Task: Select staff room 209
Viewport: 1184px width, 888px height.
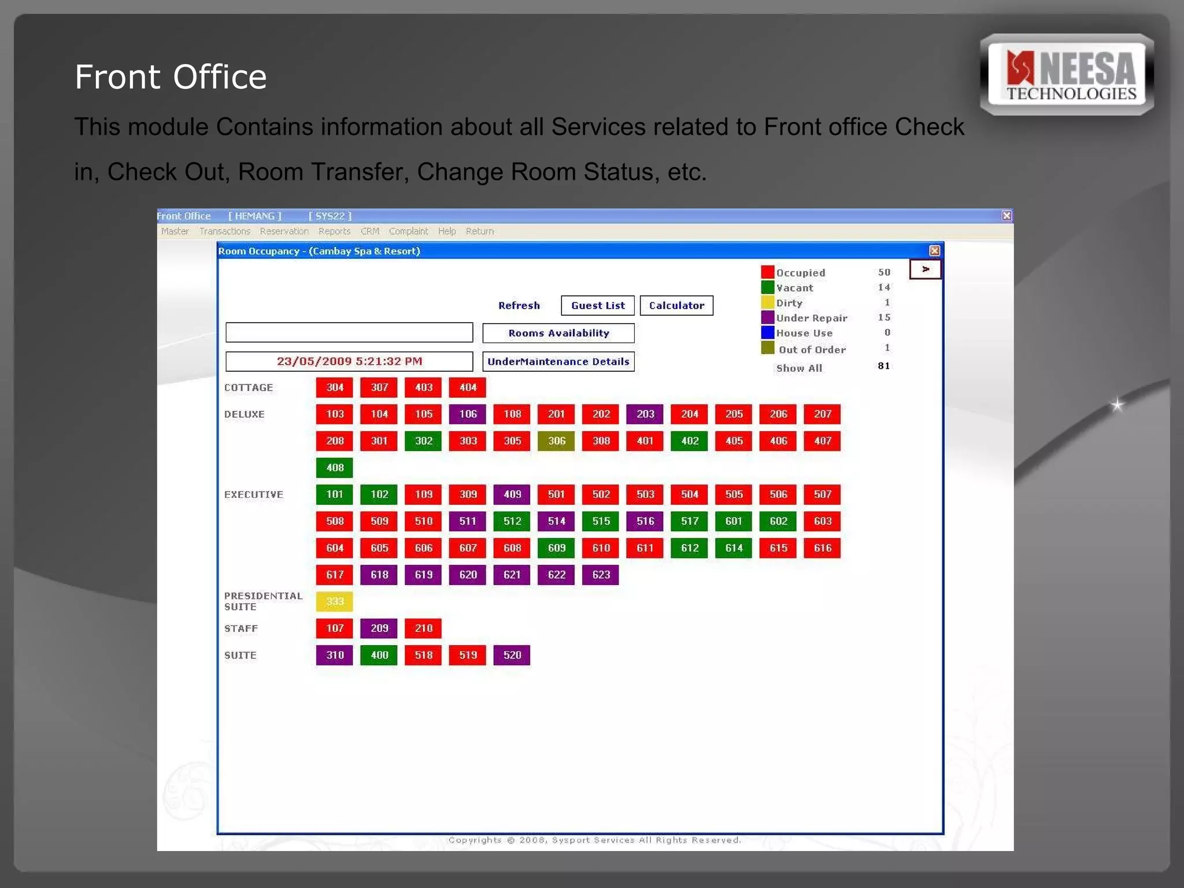Action: click(x=379, y=628)
